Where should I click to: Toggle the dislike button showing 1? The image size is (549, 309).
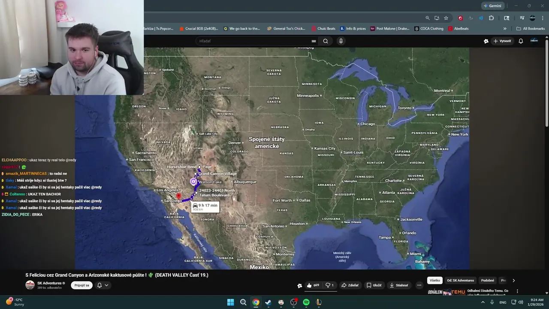[x=329, y=285]
